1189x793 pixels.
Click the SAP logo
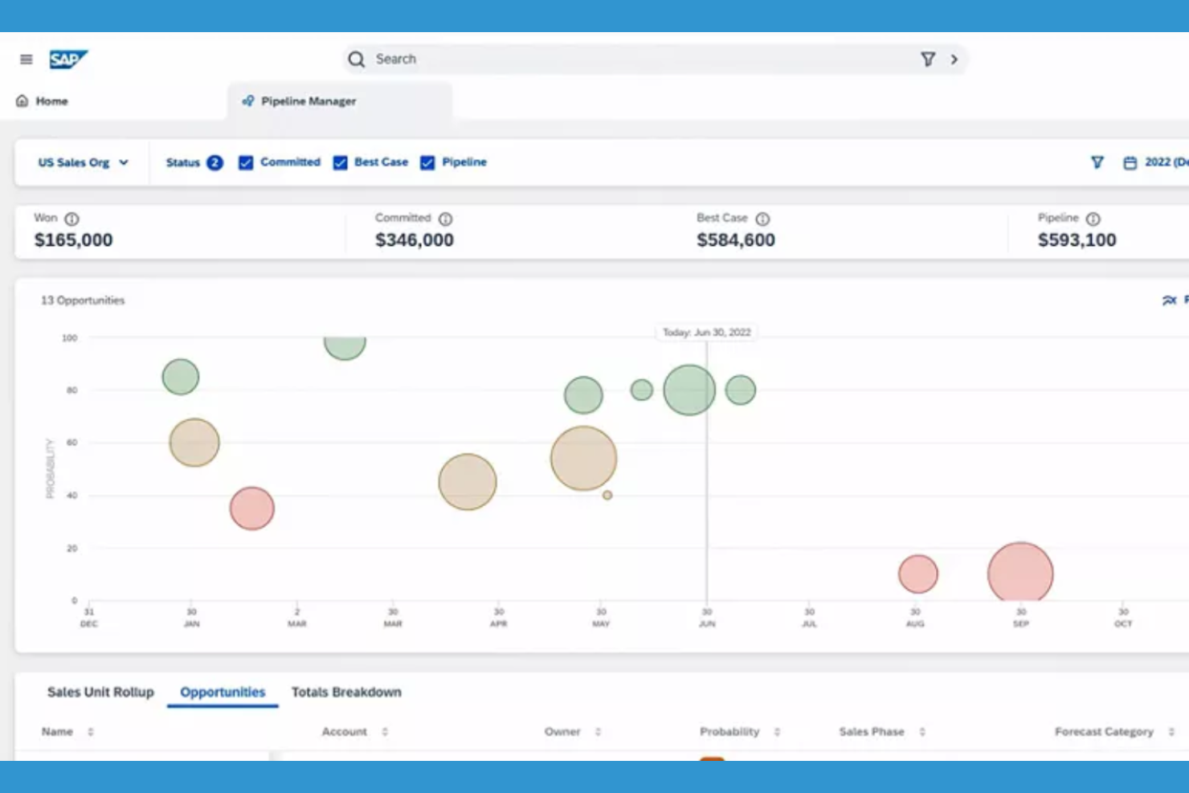coord(68,59)
